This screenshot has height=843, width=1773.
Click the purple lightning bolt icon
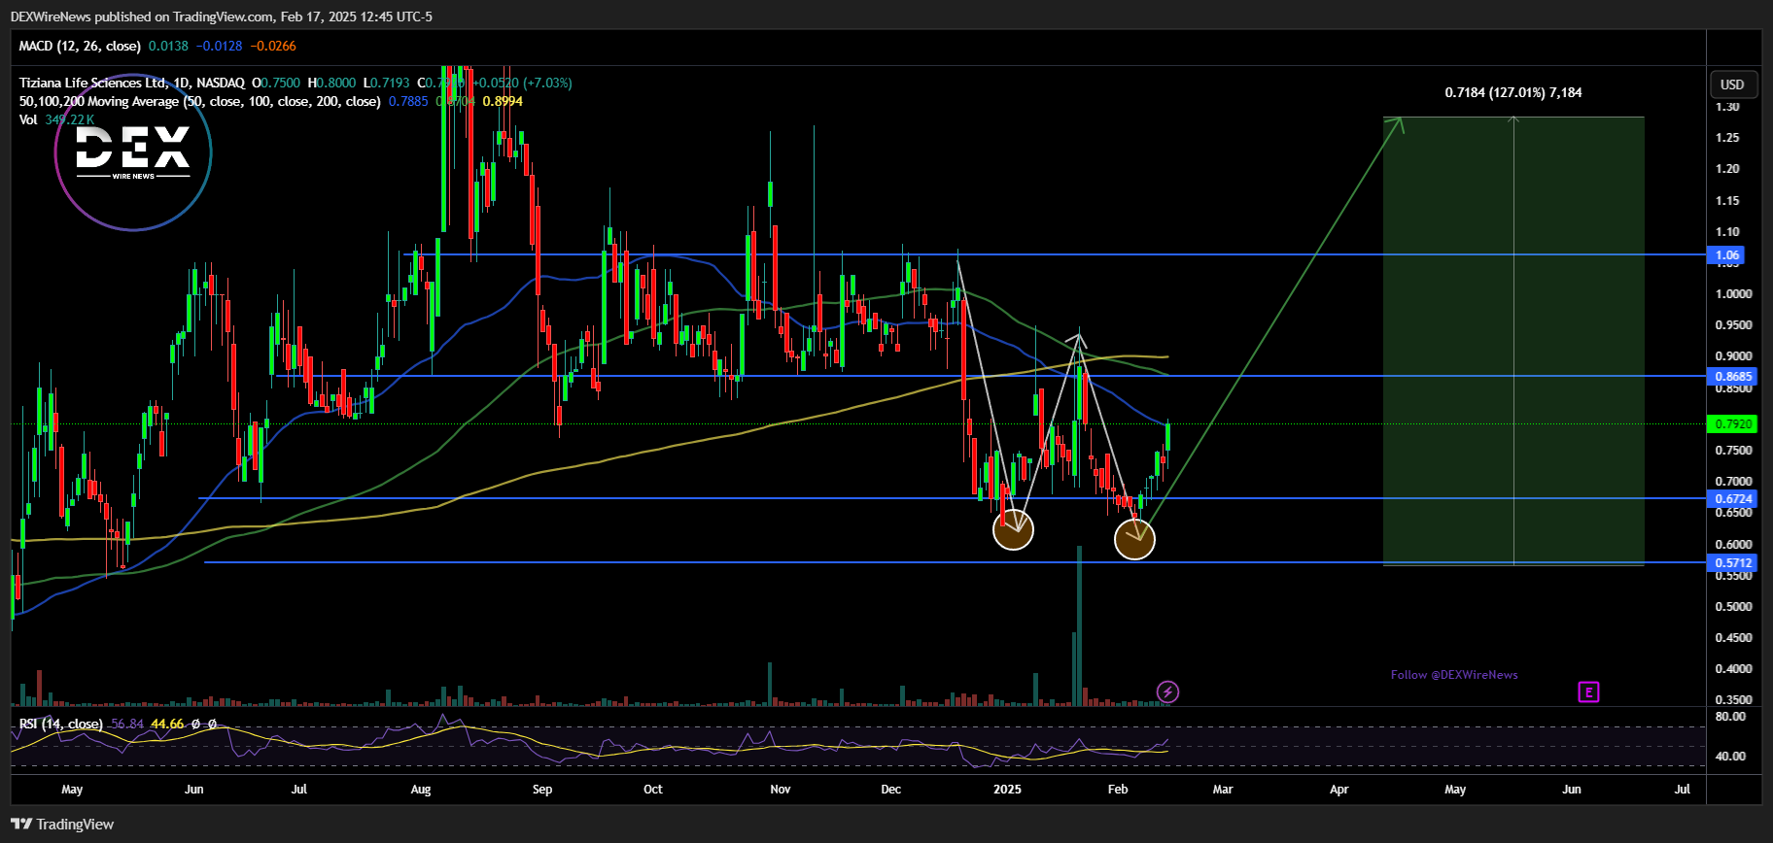tap(1167, 691)
